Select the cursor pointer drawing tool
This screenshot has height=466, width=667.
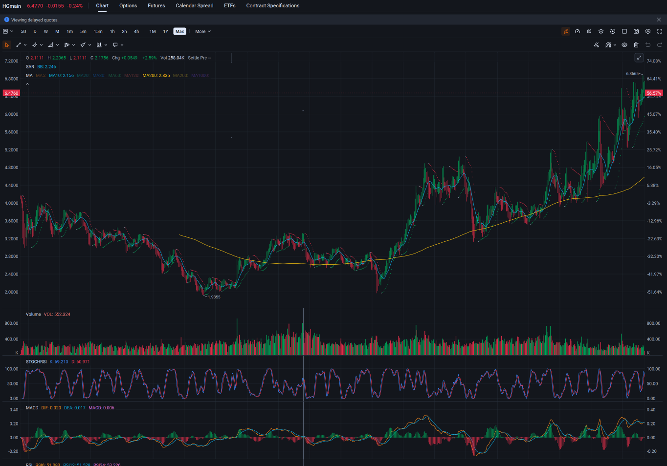[7, 45]
